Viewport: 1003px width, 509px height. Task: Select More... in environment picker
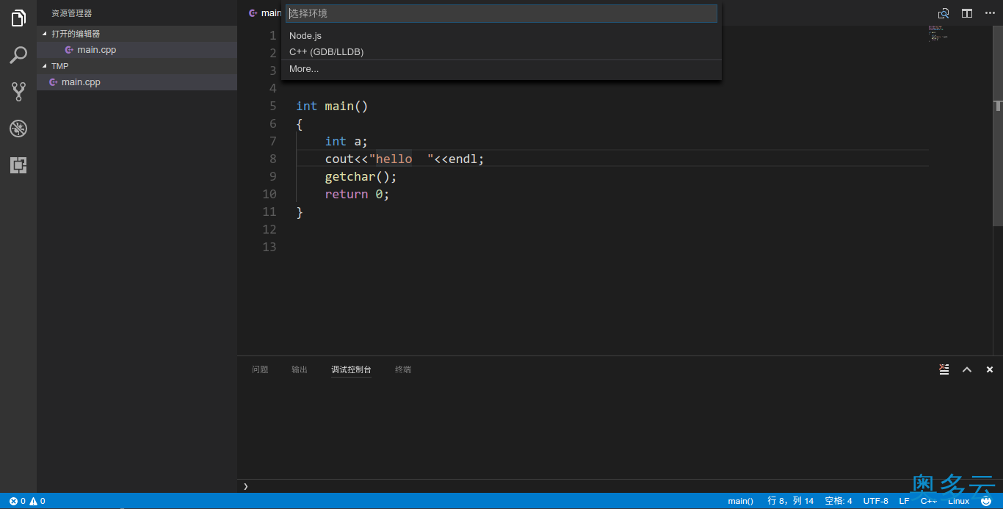501,68
